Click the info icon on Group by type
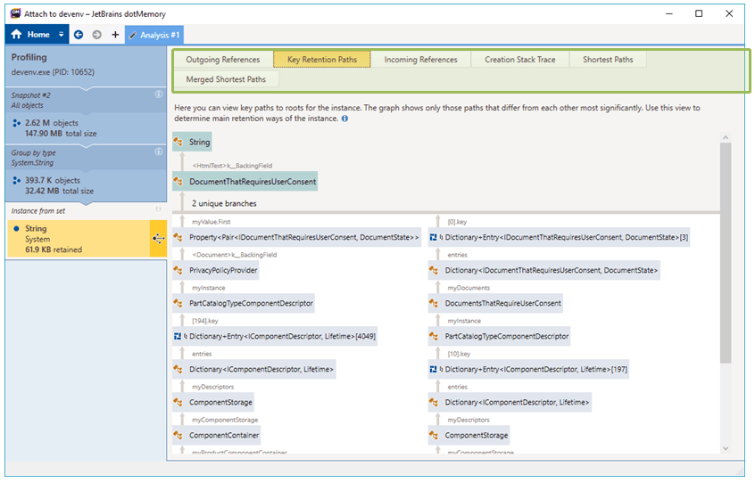755x483 pixels. (158, 151)
